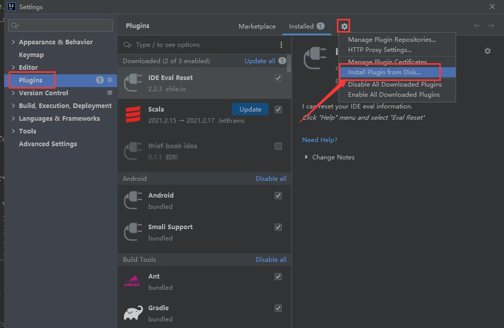Click the large plug icon in details pane
Screen dimensions: 504x328
(x=314, y=58)
